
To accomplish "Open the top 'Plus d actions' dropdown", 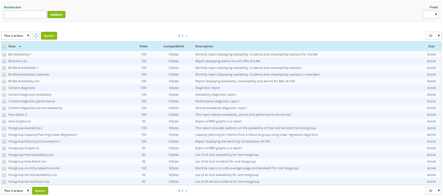I will pyautogui.click(x=16, y=36).
